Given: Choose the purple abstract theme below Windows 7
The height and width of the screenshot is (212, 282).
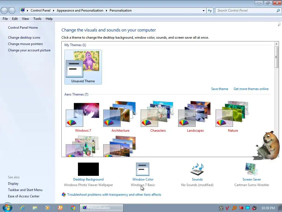Looking at the screenshot, I should 82,146.
